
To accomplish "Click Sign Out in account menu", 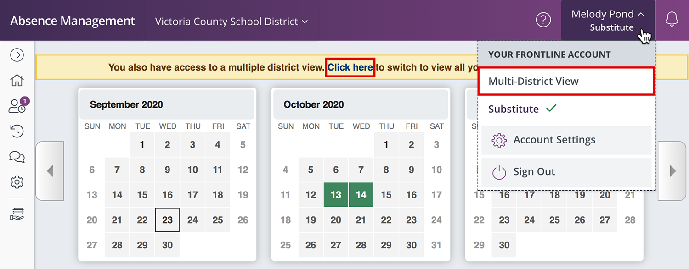I will pyautogui.click(x=566, y=172).
